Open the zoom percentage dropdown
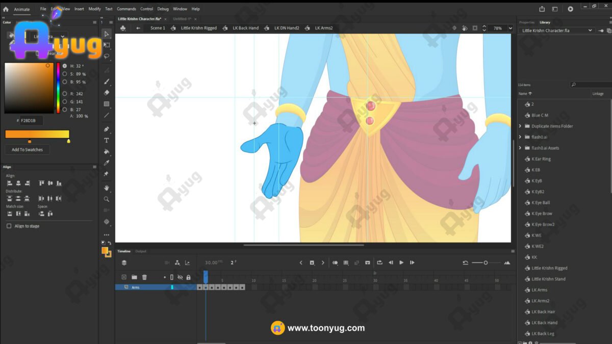Screen dimensions: 612x344 click(x=510, y=29)
